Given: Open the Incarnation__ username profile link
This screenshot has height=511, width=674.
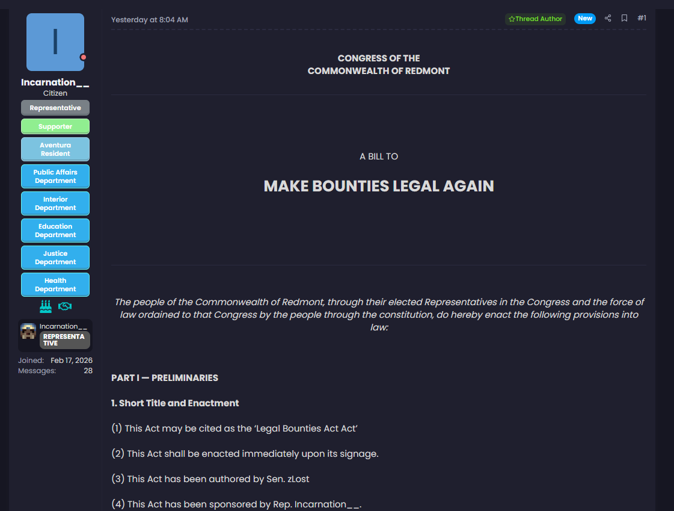Looking at the screenshot, I should point(55,82).
